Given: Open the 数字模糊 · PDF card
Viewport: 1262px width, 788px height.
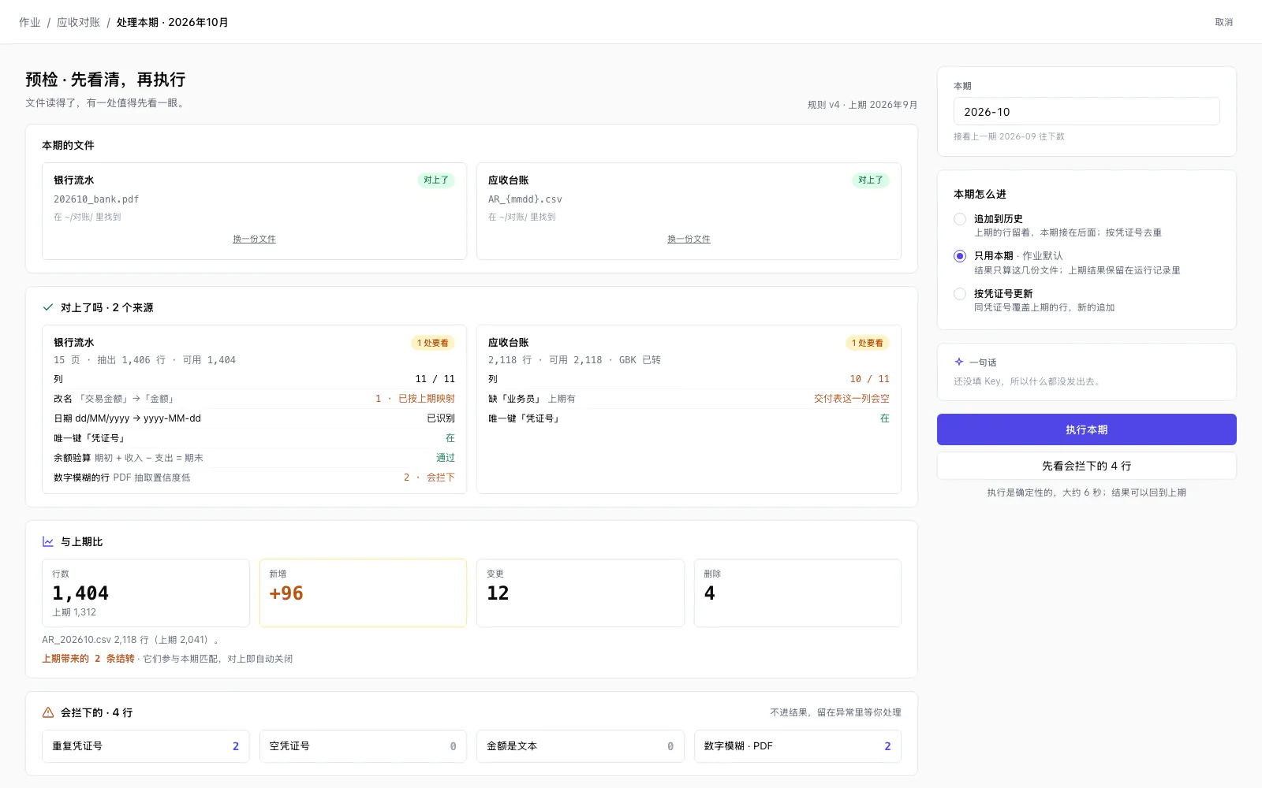Looking at the screenshot, I should (797, 746).
